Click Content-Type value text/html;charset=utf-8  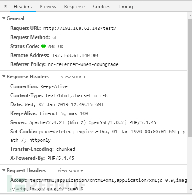[77, 95]
